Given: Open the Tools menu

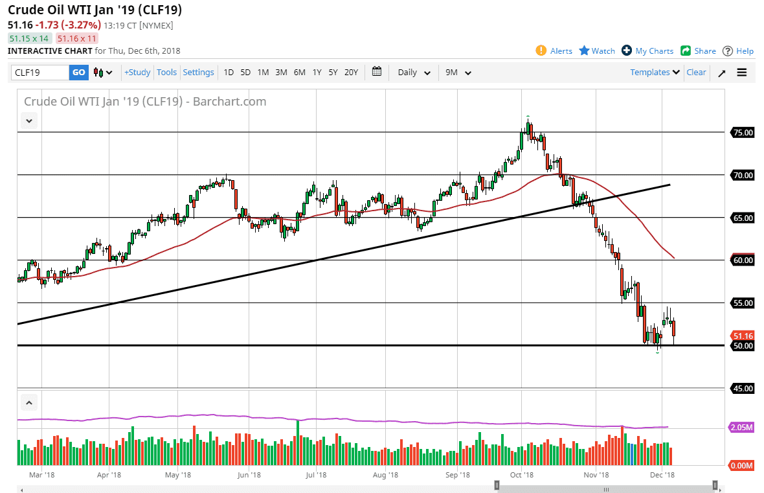Looking at the screenshot, I should pos(166,72).
